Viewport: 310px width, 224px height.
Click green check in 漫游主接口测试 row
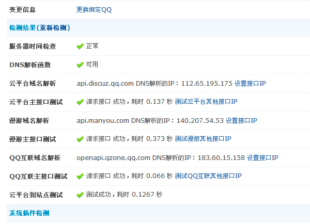pyautogui.click(x=80, y=139)
